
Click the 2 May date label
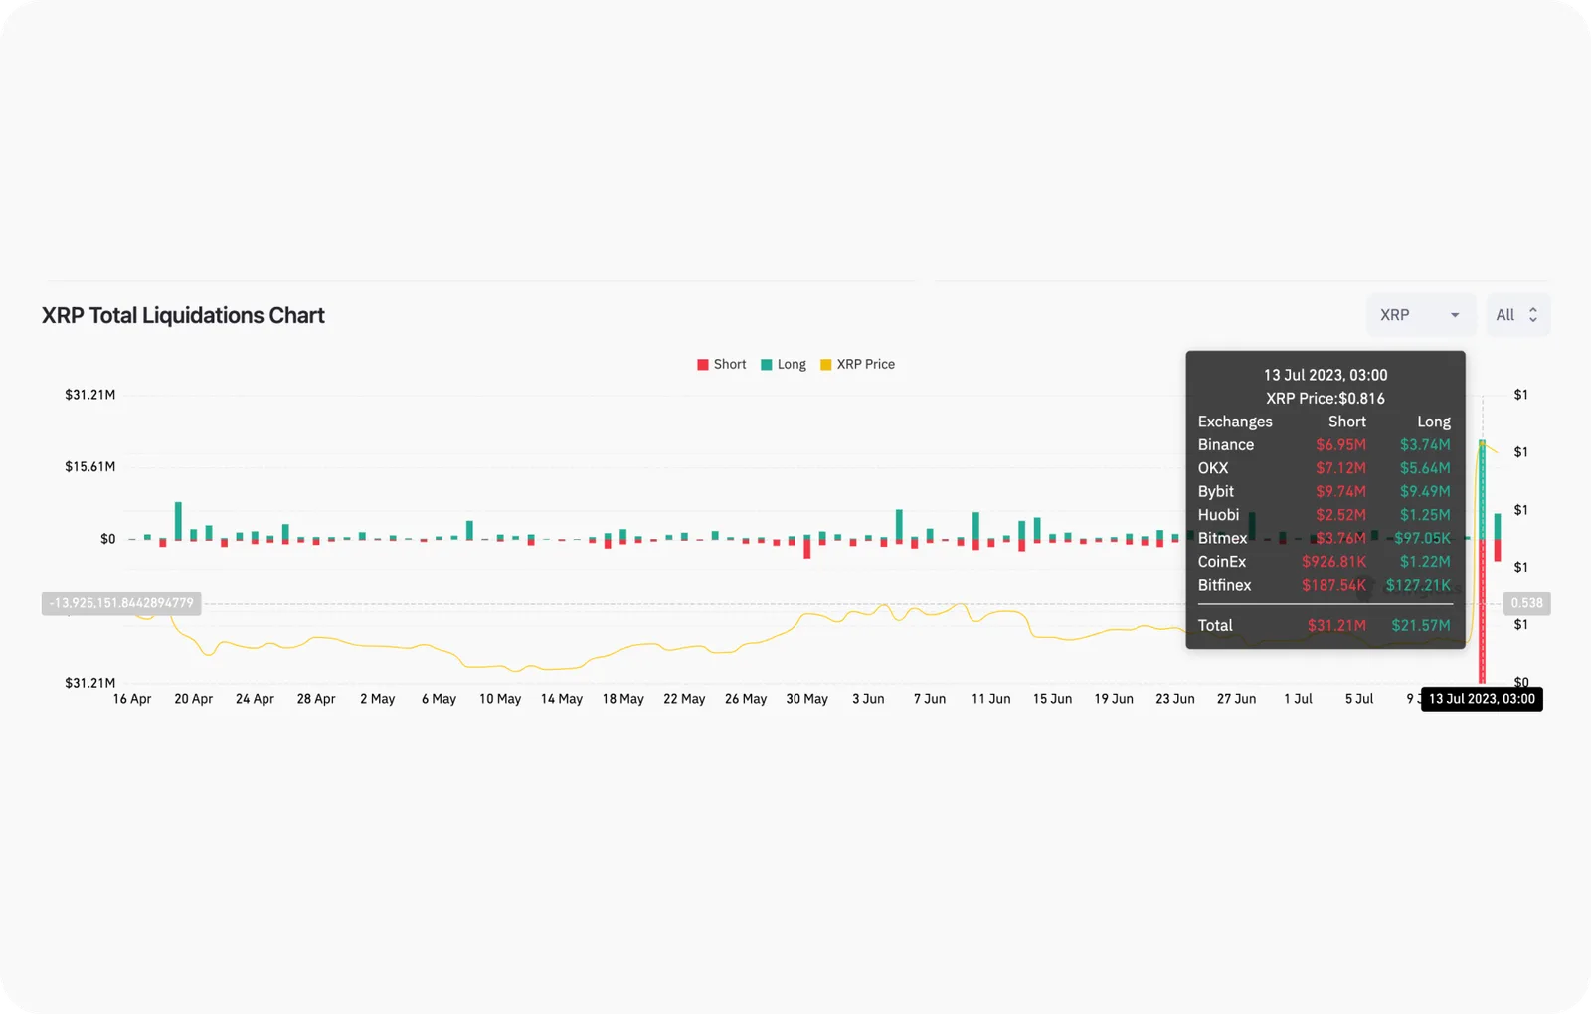[378, 699]
